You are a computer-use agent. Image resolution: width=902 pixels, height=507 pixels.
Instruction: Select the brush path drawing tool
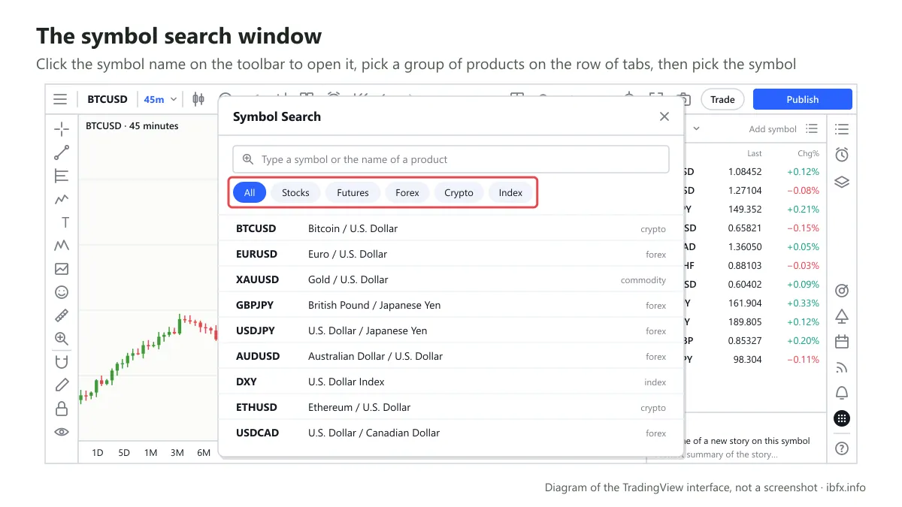(x=62, y=199)
